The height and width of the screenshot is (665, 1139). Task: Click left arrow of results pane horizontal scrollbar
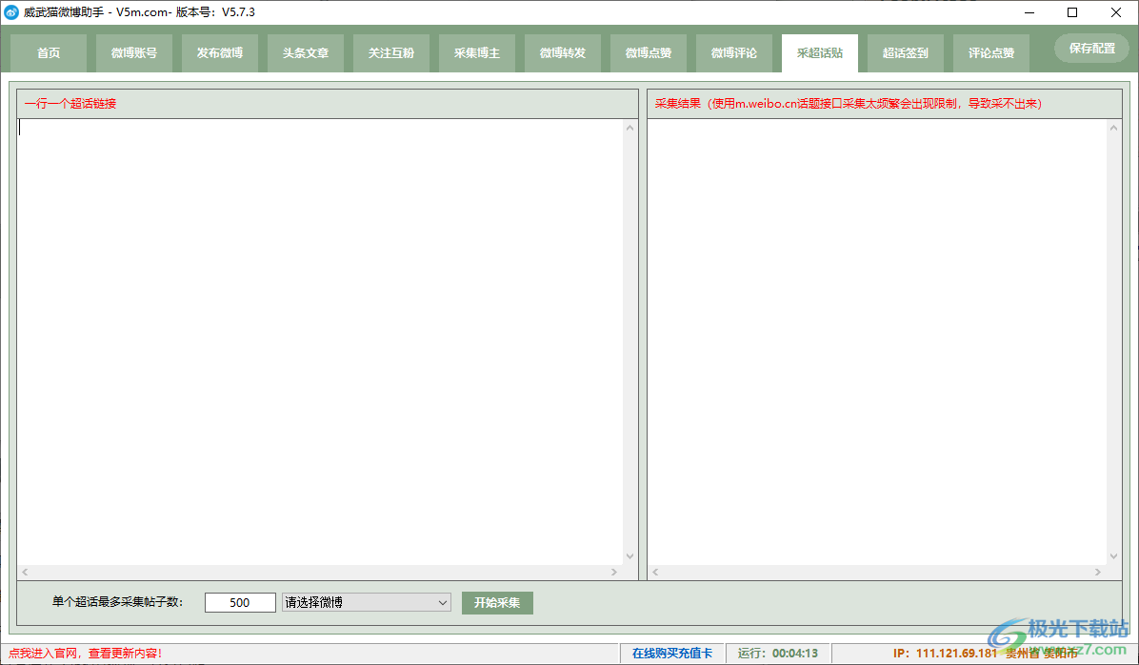click(655, 572)
